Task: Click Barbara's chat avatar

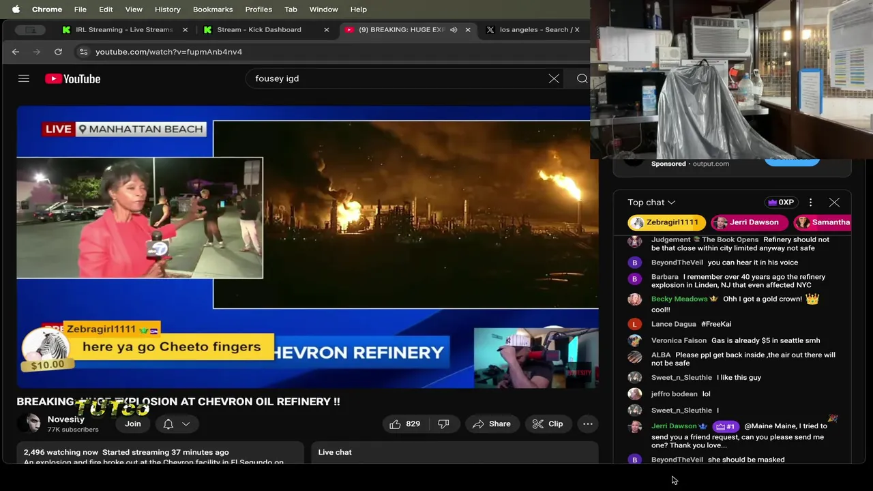Action: (635, 279)
